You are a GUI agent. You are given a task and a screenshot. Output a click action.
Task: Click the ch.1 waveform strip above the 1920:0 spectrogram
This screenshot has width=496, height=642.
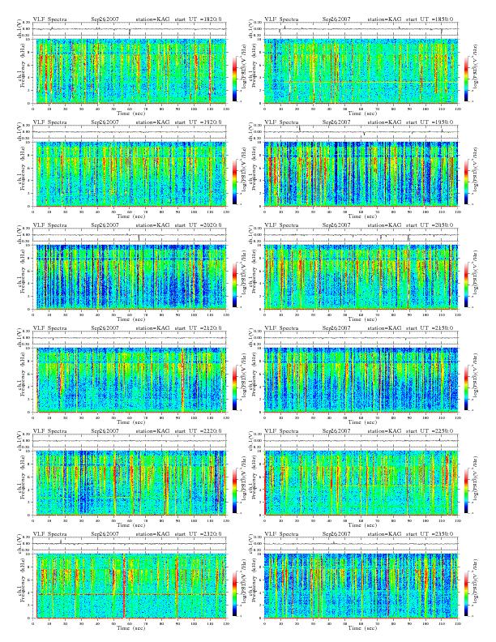130,132
